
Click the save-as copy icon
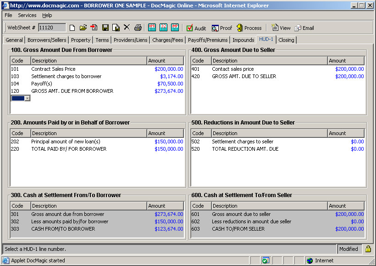point(116,28)
